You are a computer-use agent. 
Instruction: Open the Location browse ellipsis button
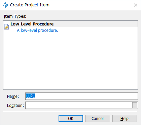(135, 105)
